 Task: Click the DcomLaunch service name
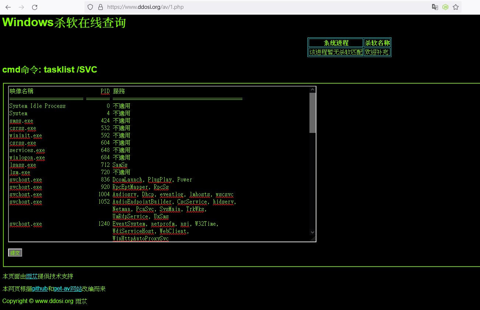tap(127, 180)
